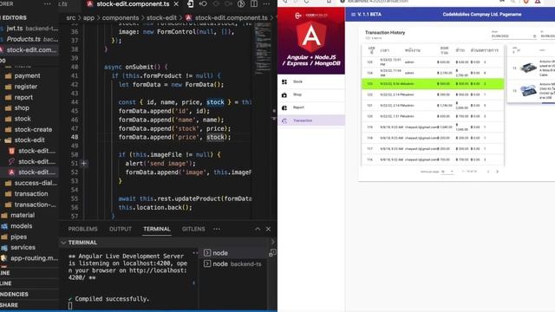The height and width of the screenshot is (312, 555).
Task: Close the bottom panel
Action: coord(268,229)
